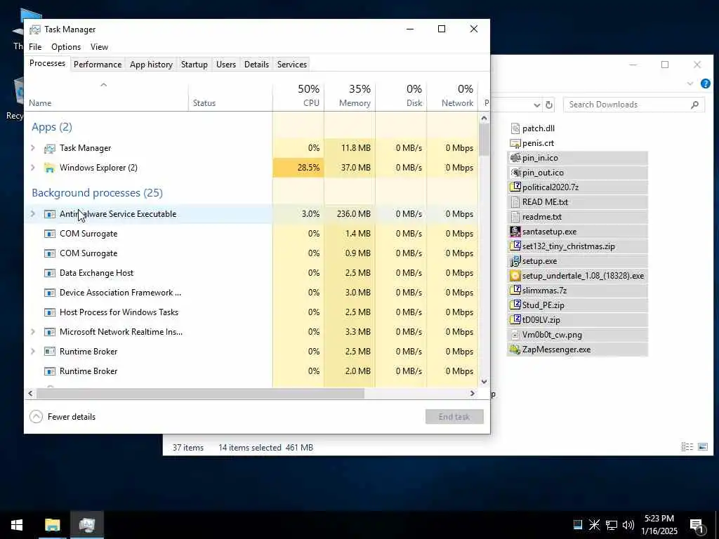Select the ZapMessenger.exe icon

(515, 350)
